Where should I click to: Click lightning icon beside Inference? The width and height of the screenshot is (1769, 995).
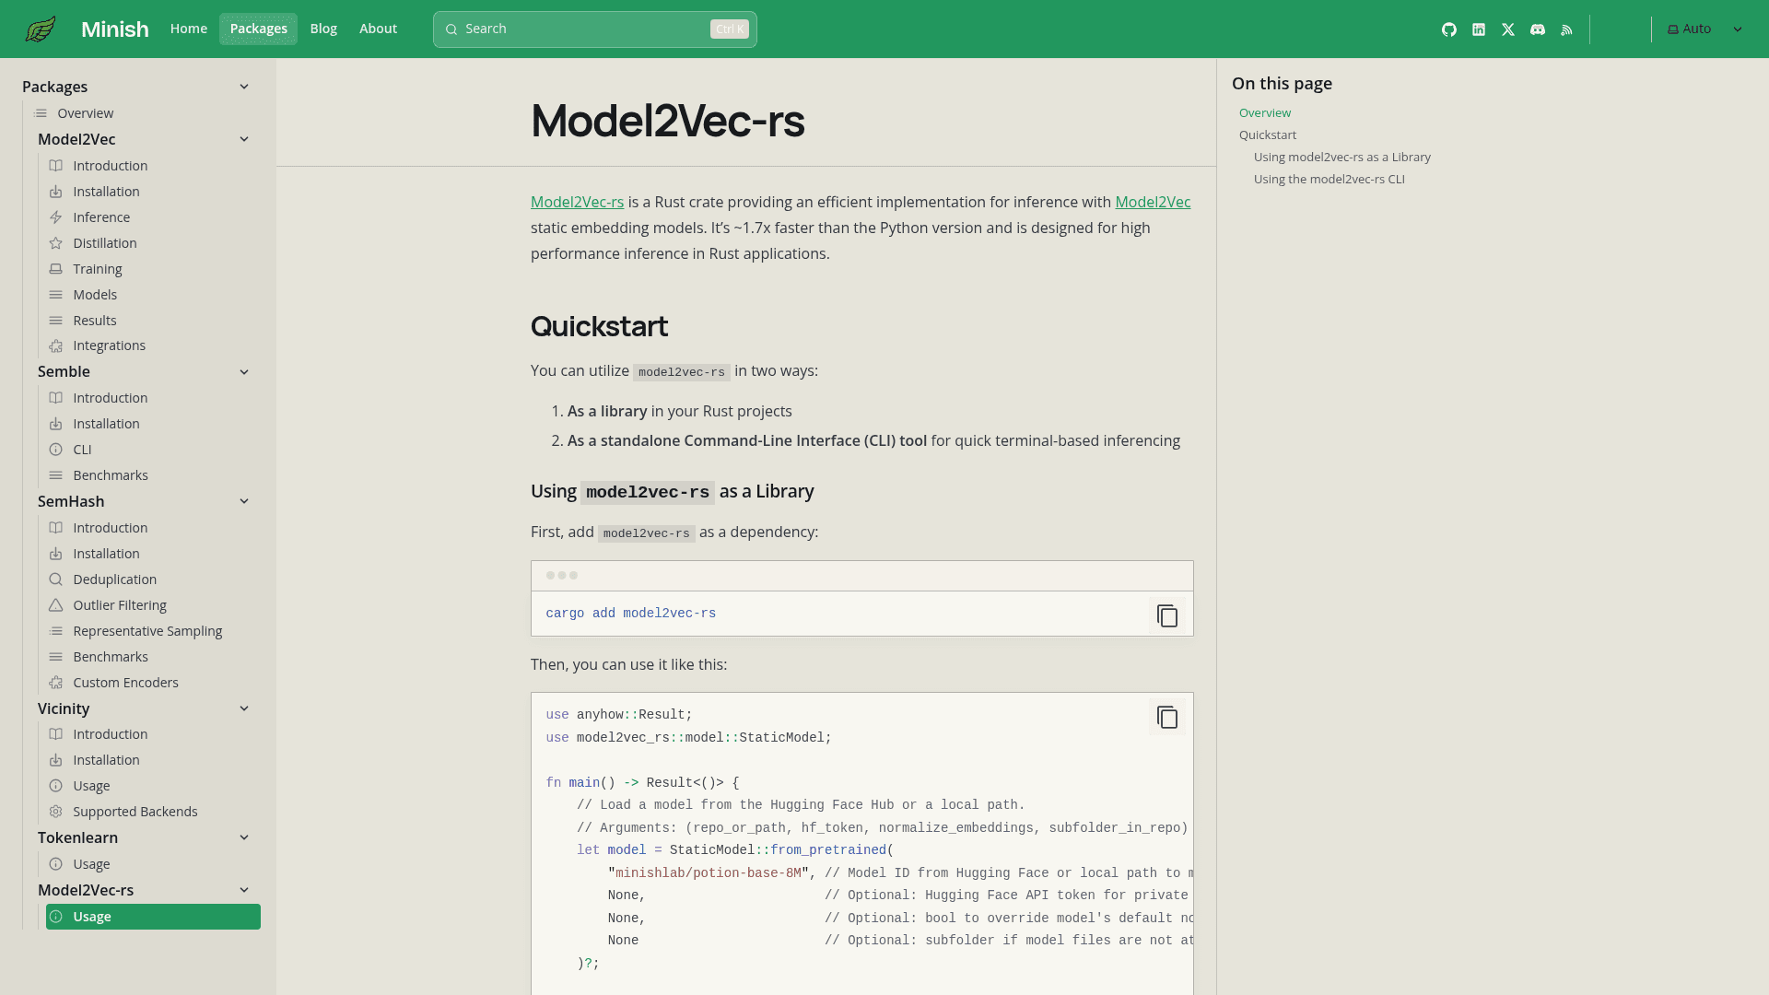click(x=56, y=217)
